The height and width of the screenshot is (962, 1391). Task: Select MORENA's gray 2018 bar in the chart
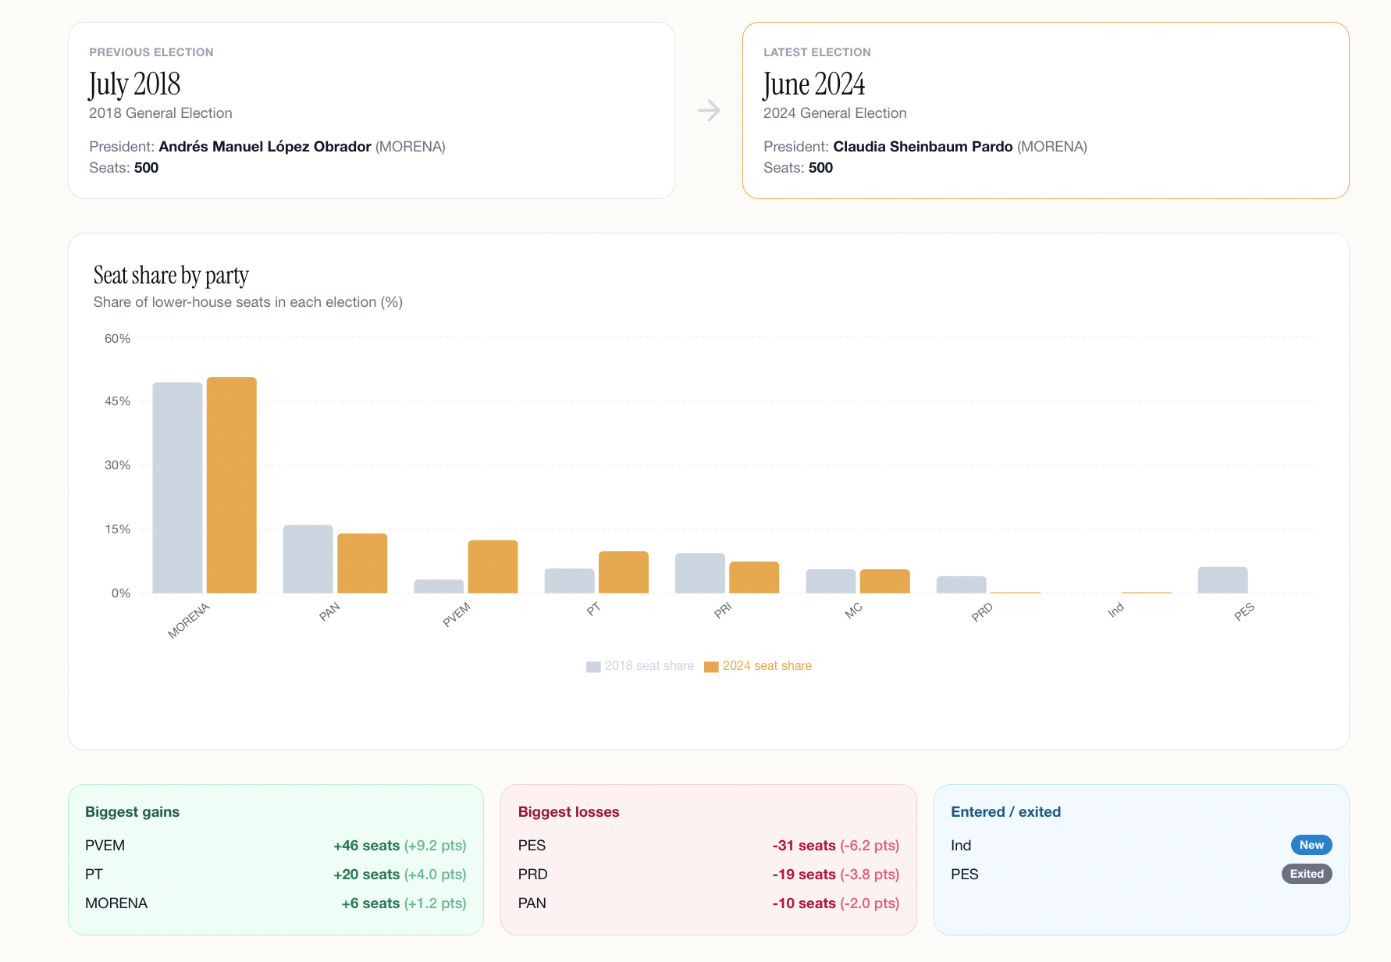click(177, 487)
